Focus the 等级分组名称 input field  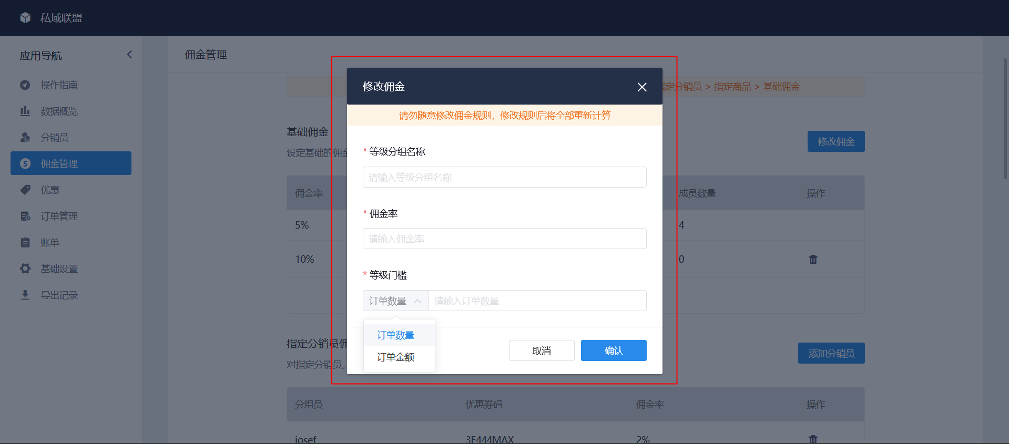505,177
